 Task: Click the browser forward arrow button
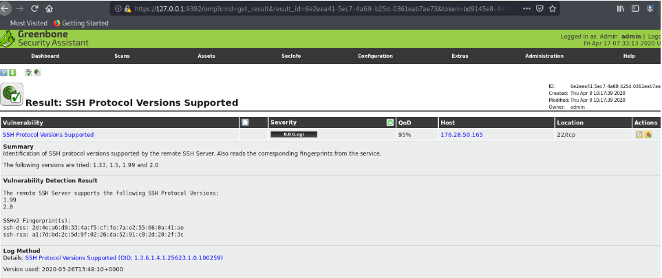pos(19,8)
